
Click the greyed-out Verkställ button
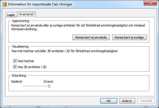coord(146,101)
